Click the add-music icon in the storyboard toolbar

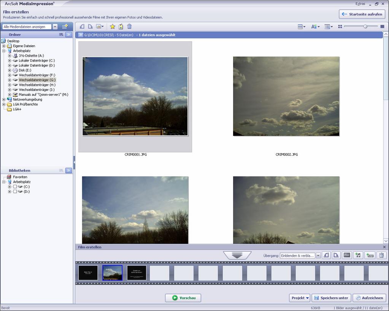click(x=358, y=255)
